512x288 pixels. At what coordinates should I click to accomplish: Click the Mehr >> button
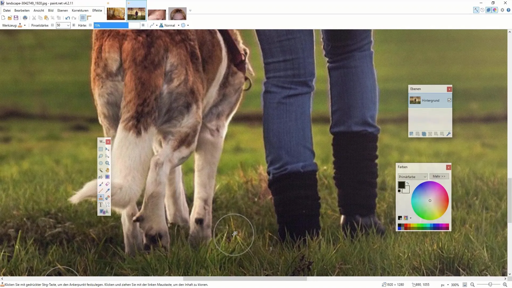[x=439, y=177]
